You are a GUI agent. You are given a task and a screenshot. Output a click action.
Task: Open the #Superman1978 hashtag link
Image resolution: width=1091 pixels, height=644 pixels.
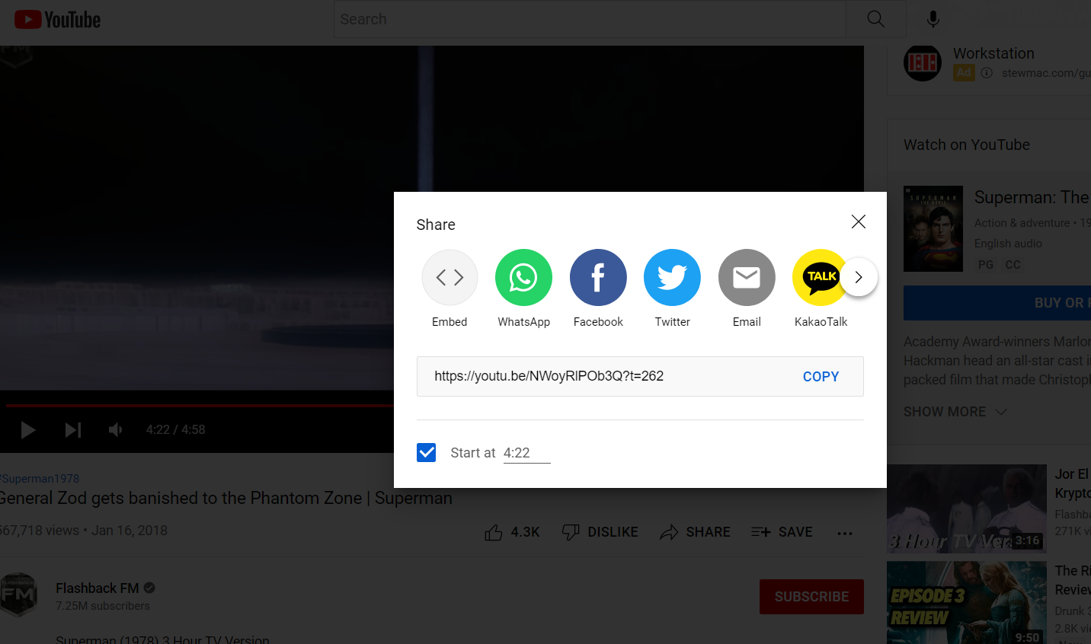click(x=40, y=479)
